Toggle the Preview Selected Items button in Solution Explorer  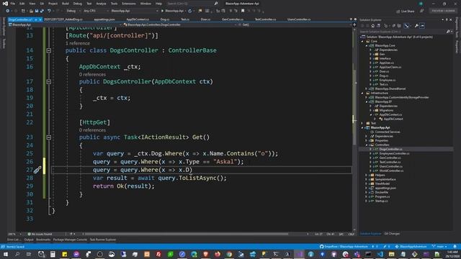(x=422, y=26)
